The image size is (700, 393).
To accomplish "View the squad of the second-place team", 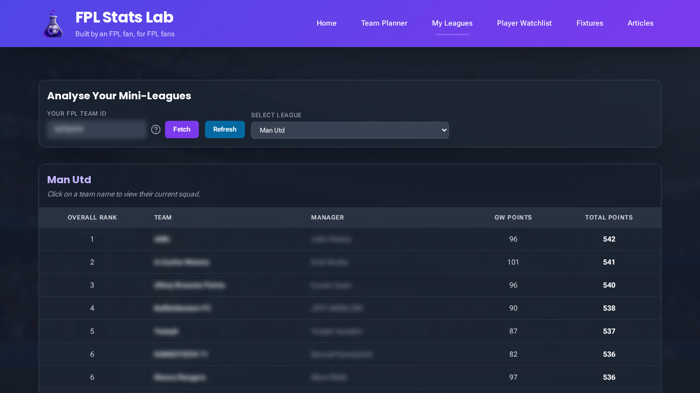I will click(181, 262).
